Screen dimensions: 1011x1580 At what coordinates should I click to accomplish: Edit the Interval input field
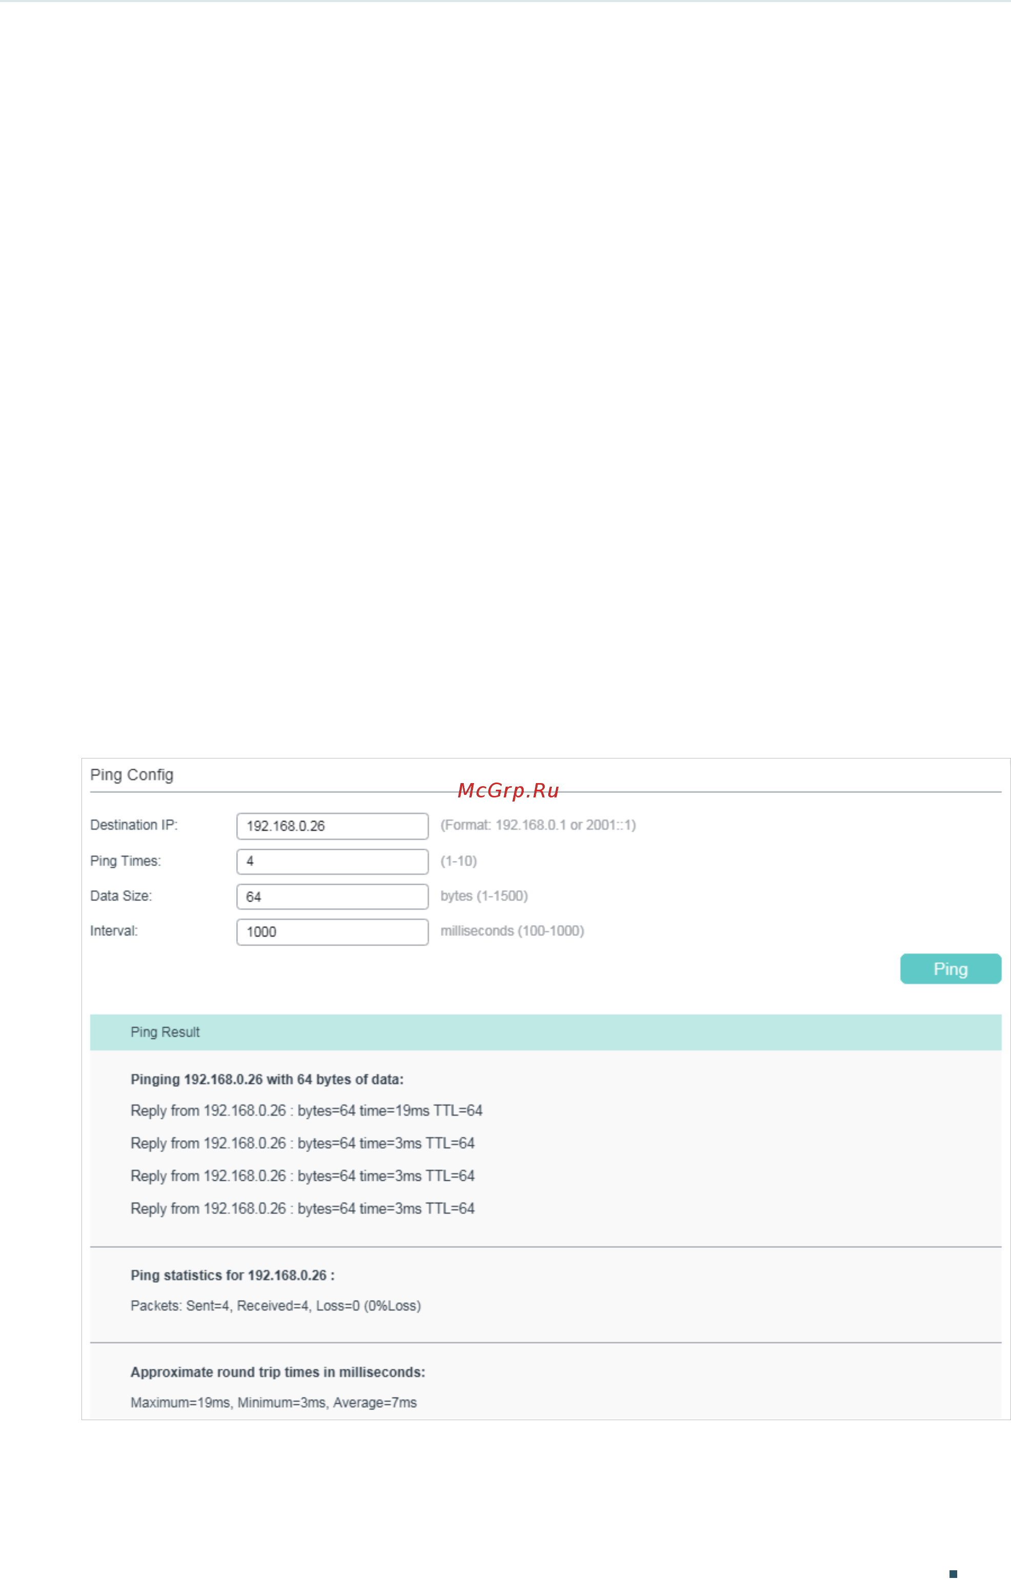(x=332, y=932)
